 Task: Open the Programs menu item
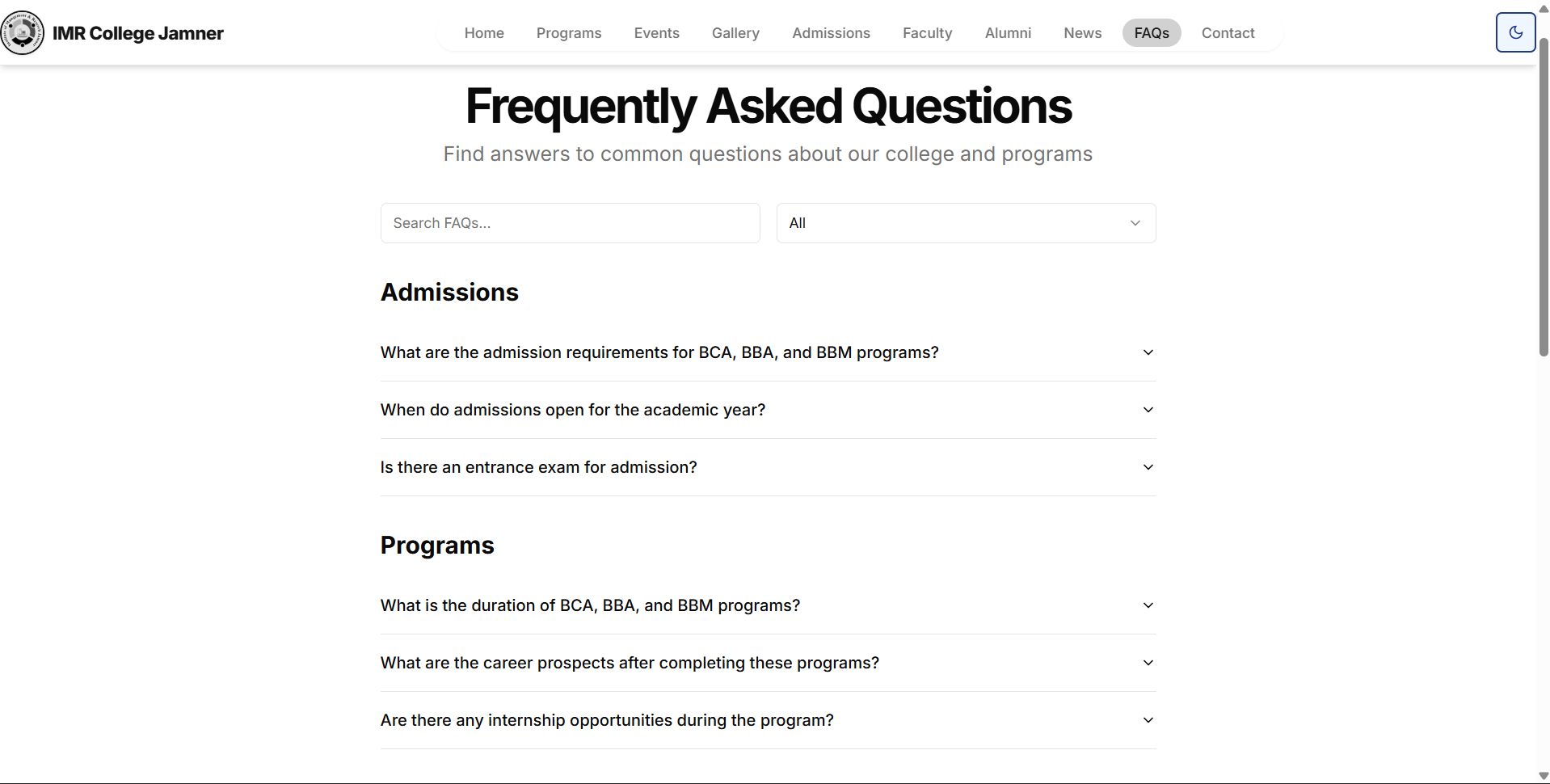(x=568, y=33)
